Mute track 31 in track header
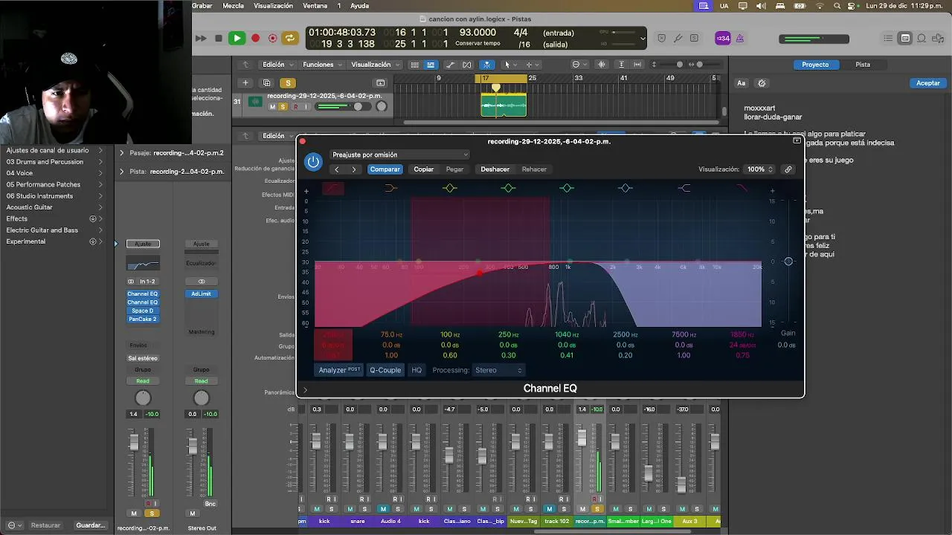 [x=272, y=107]
